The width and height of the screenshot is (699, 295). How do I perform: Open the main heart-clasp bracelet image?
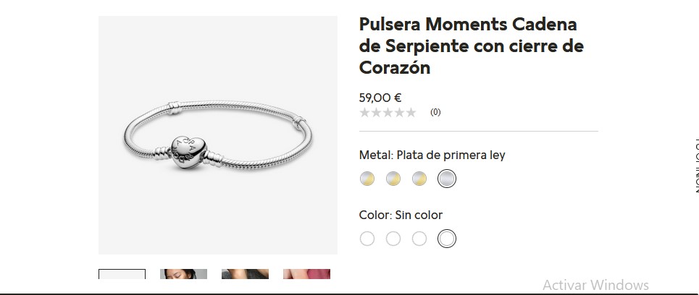pos(218,135)
